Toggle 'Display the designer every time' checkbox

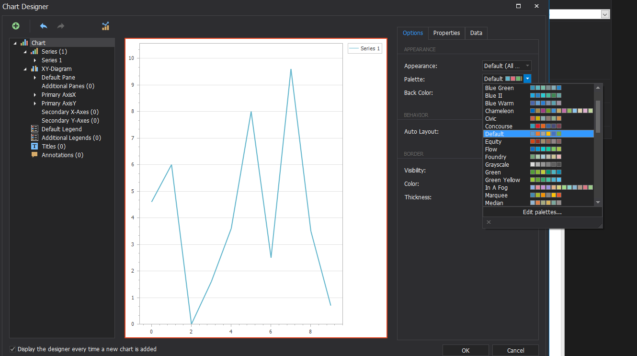coord(13,349)
